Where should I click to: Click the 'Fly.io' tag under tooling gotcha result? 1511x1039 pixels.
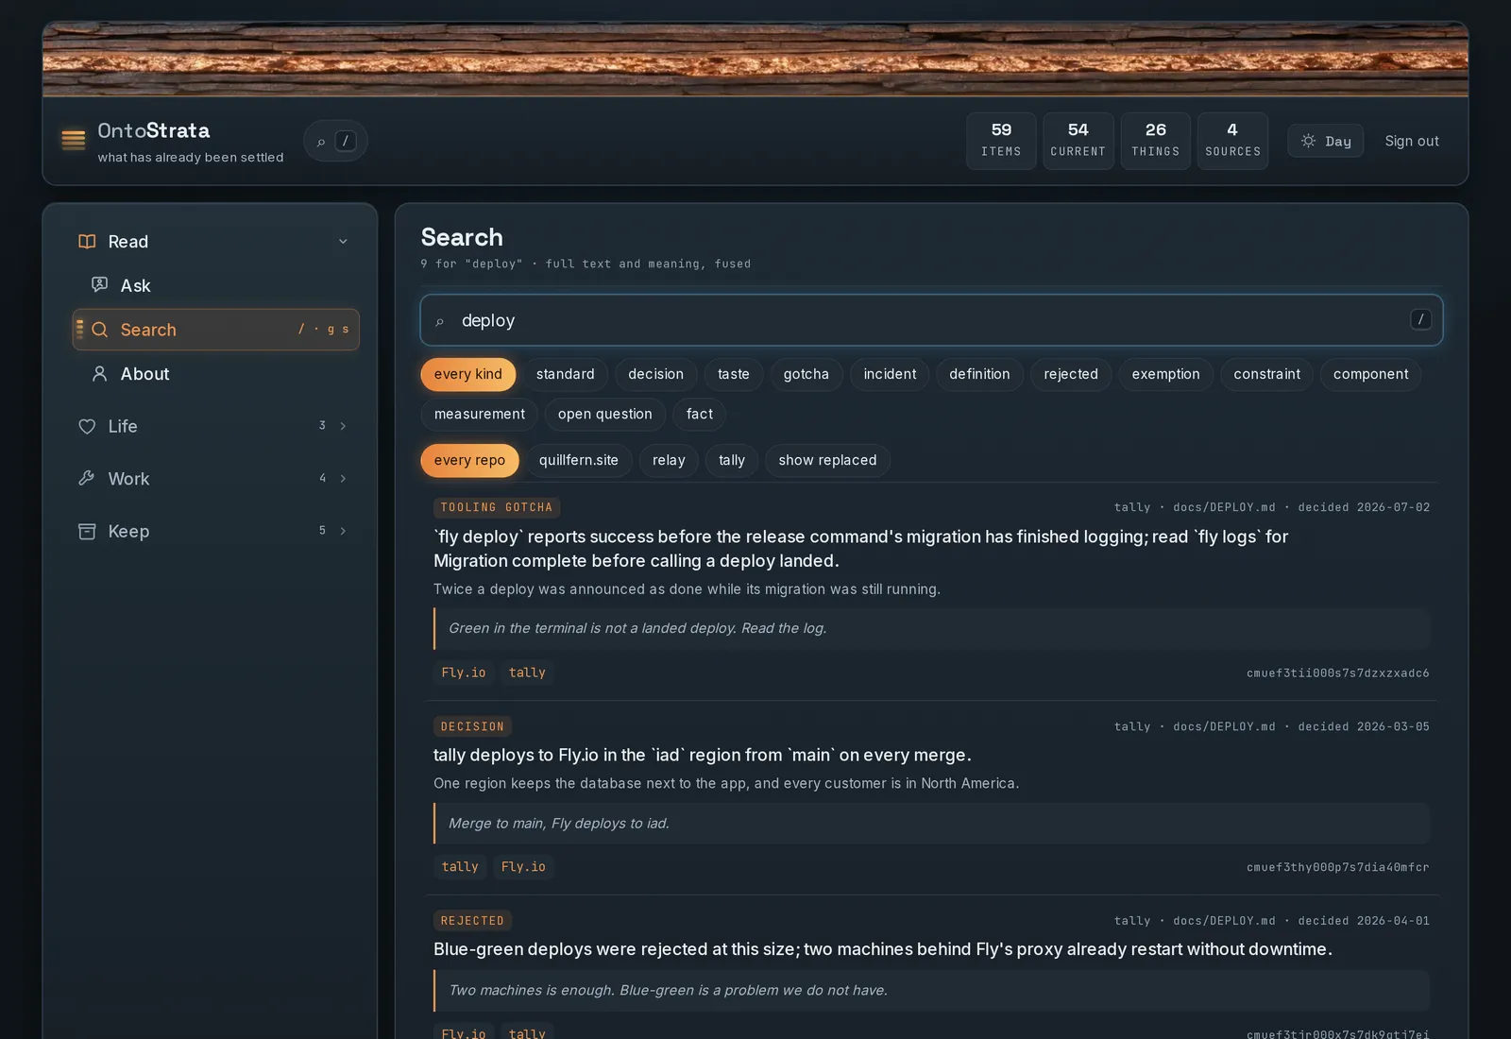464,673
